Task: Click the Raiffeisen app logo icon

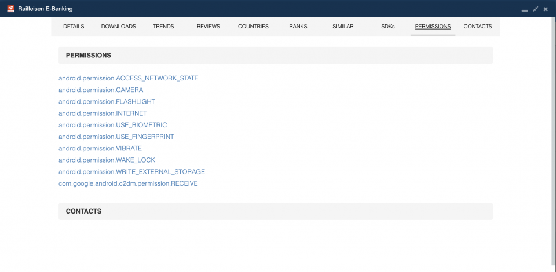Action: pos(10,9)
